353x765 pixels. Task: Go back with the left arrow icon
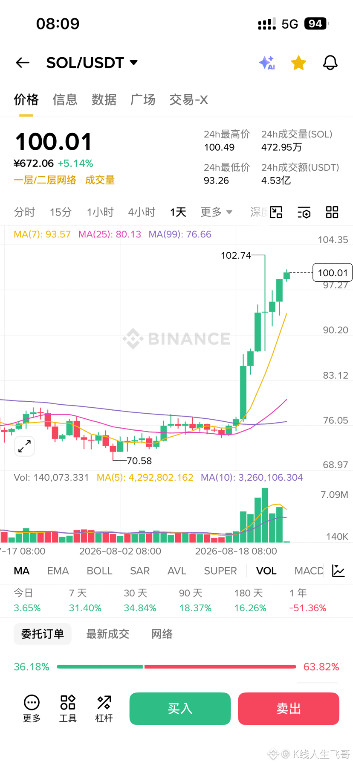pyautogui.click(x=23, y=63)
